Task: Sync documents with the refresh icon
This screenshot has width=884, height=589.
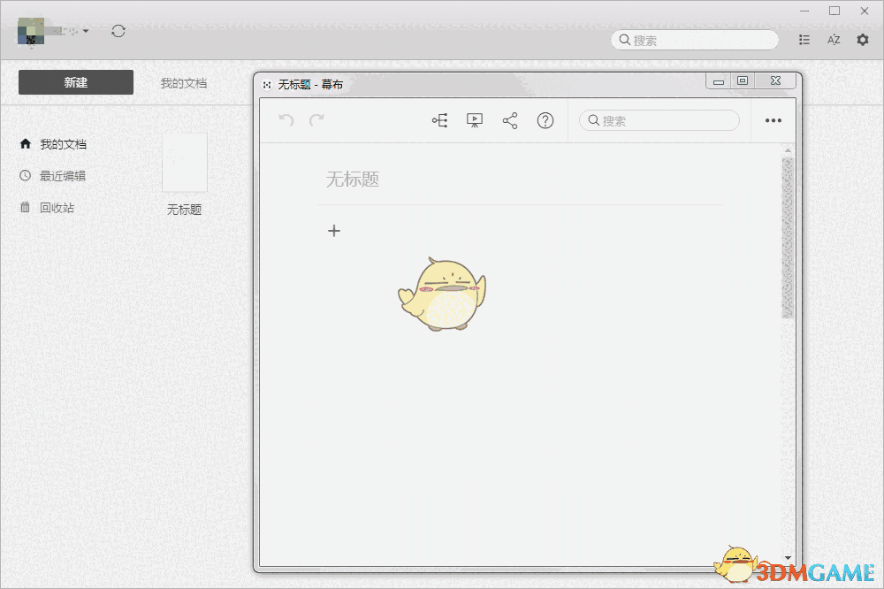Action: [x=119, y=29]
